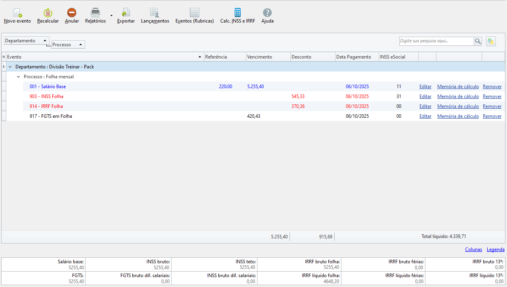
Task: Open the Lançamentos toolbar icon
Action: [155, 13]
